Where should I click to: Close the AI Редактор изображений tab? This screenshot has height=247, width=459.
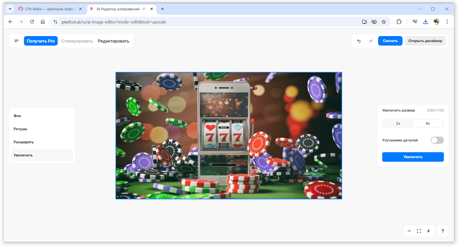151,9
